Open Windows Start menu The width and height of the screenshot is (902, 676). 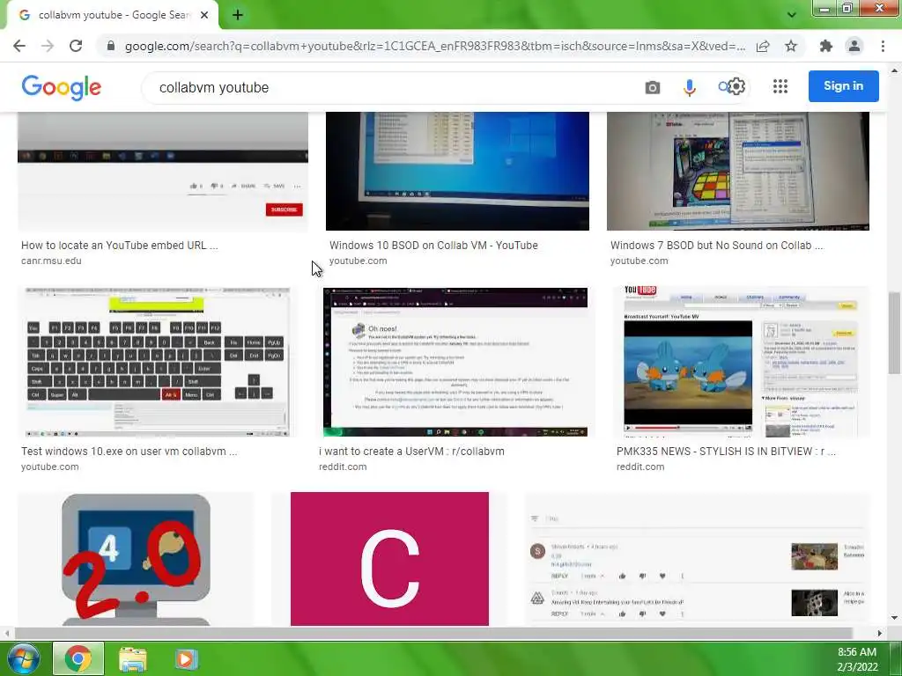[x=23, y=658]
